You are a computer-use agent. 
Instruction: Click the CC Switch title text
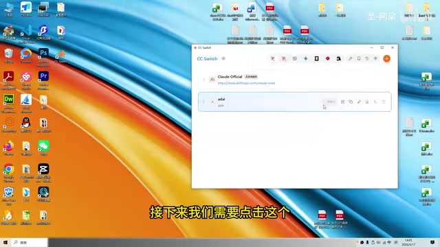click(x=207, y=58)
